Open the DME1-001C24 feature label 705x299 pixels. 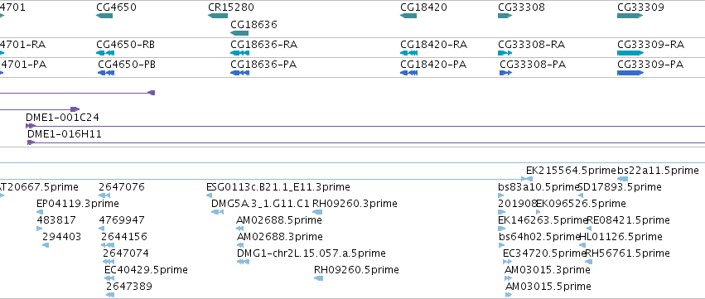pyautogui.click(x=62, y=118)
